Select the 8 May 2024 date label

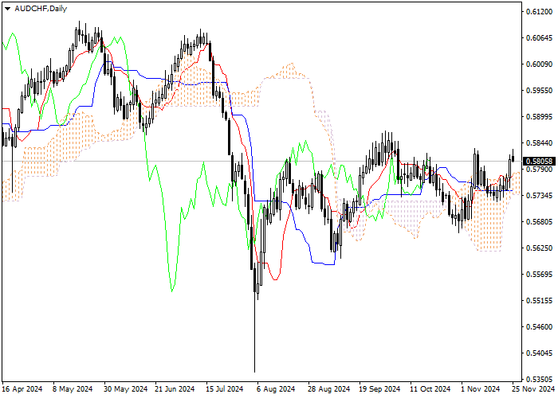(x=73, y=389)
